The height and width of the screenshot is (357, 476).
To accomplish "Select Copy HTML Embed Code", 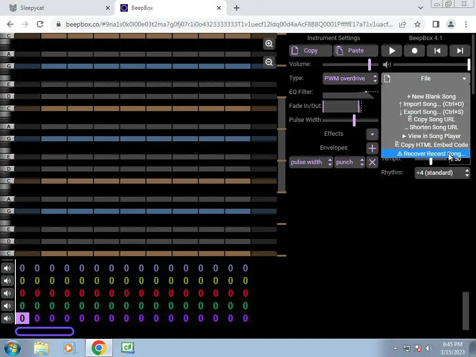I will (426, 145).
